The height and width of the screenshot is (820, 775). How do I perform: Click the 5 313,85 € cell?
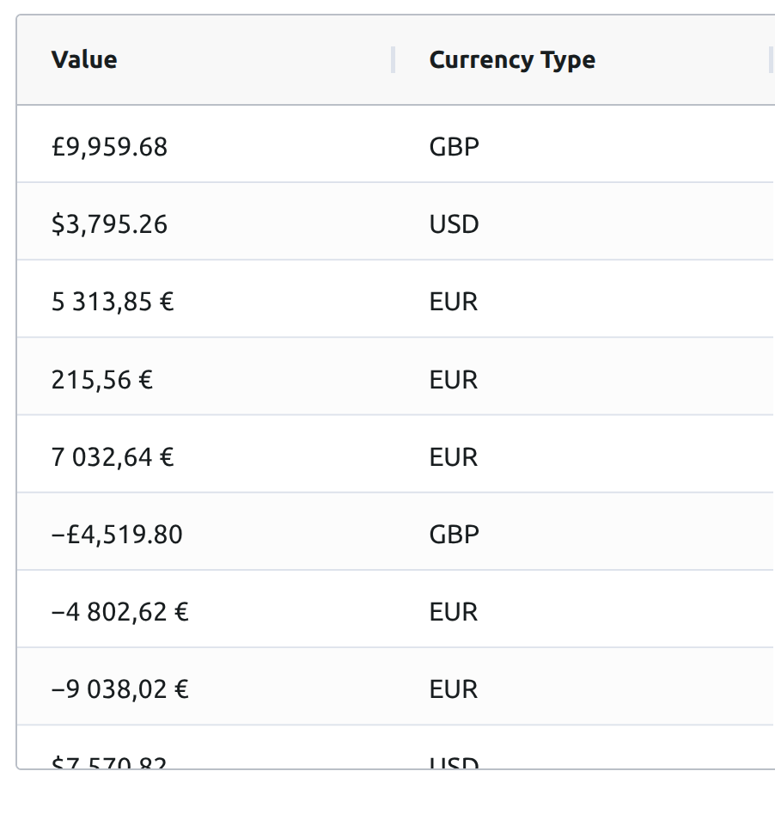point(113,302)
